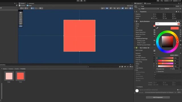Viewport: 182px width, 102px height.
Task: Switch to the Scene tab
Action: [x=22, y=3]
